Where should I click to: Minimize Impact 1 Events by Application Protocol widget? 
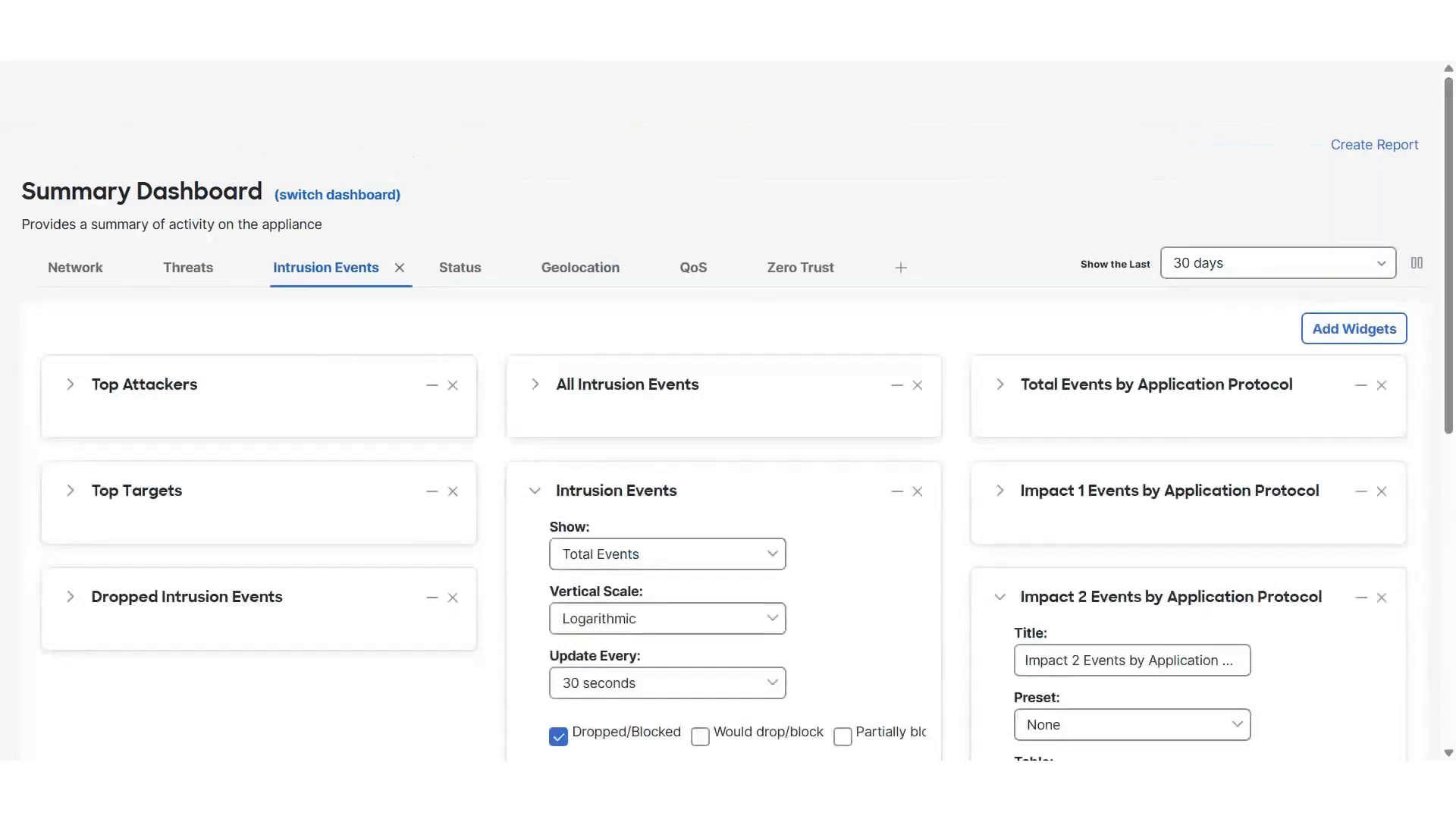(1361, 491)
